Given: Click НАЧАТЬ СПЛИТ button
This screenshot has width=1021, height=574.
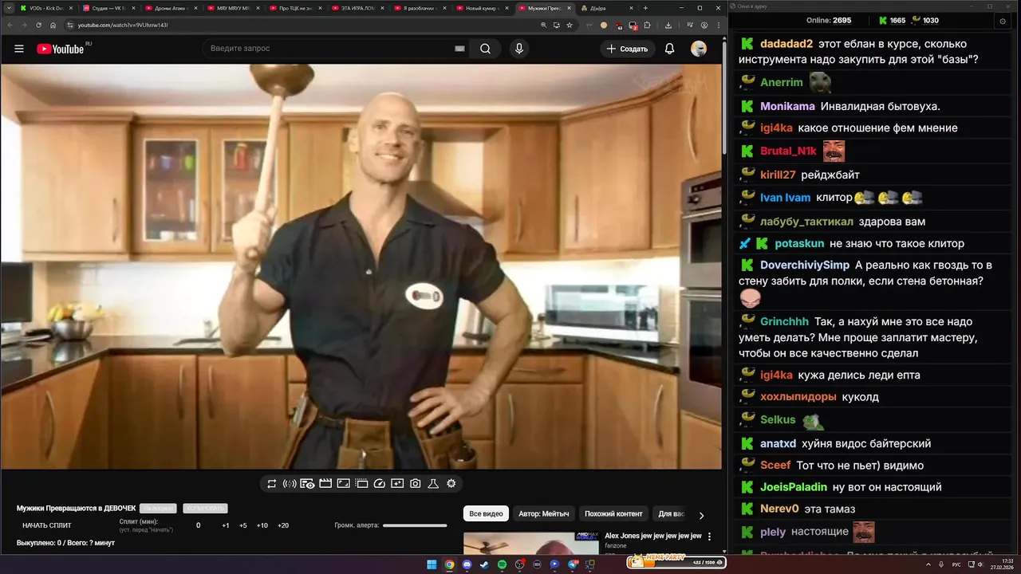Looking at the screenshot, I should 47,525.
